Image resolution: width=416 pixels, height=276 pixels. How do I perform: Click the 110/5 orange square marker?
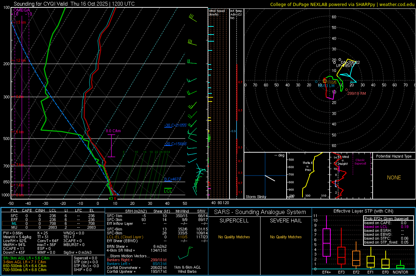(x=324, y=81)
